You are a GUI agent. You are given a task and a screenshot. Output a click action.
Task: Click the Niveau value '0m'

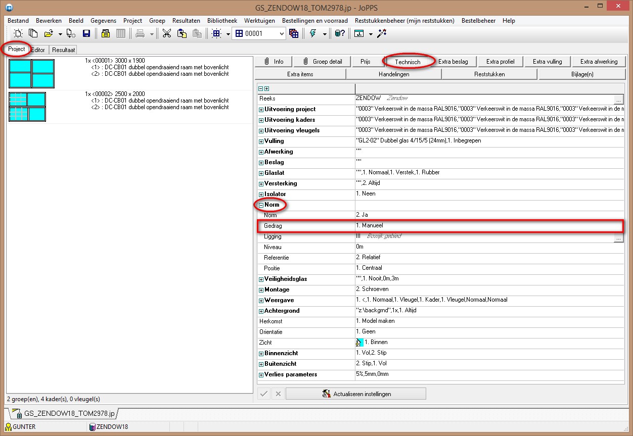click(360, 247)
